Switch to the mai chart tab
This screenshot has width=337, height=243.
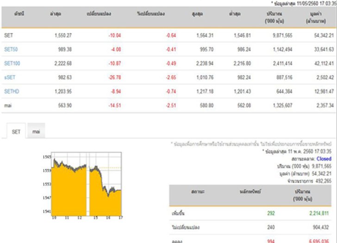click(36, 131)
